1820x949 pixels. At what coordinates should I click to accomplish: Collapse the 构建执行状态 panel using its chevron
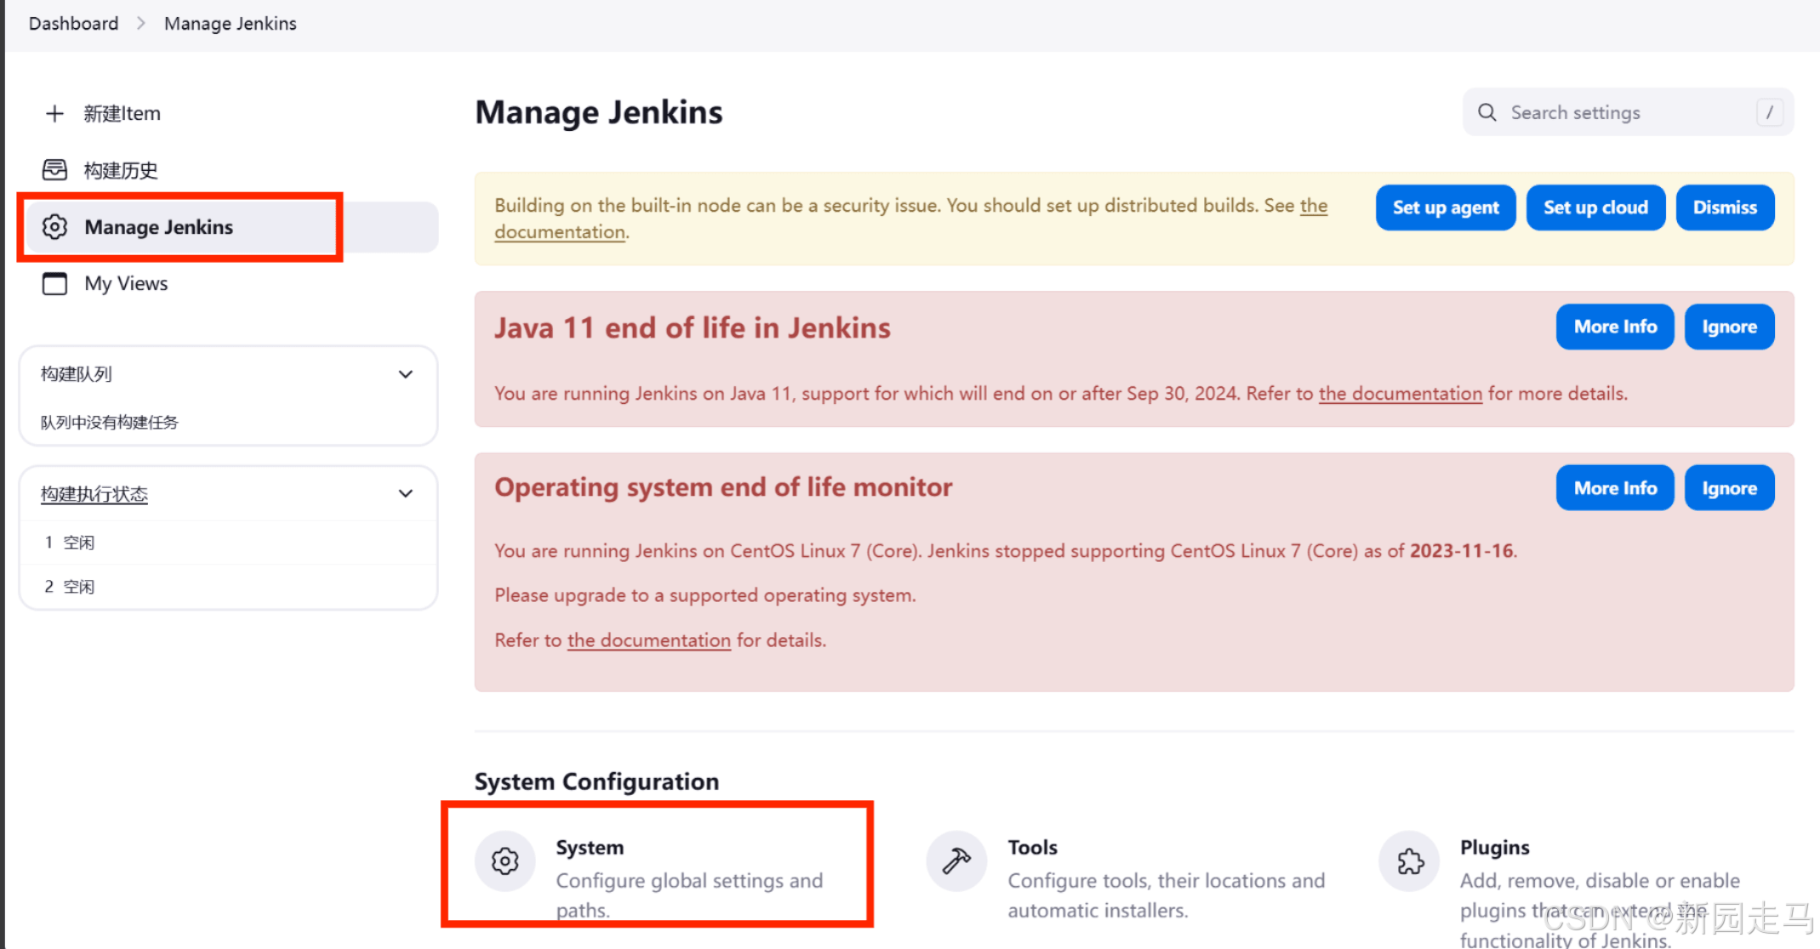(x=406, y=493)
